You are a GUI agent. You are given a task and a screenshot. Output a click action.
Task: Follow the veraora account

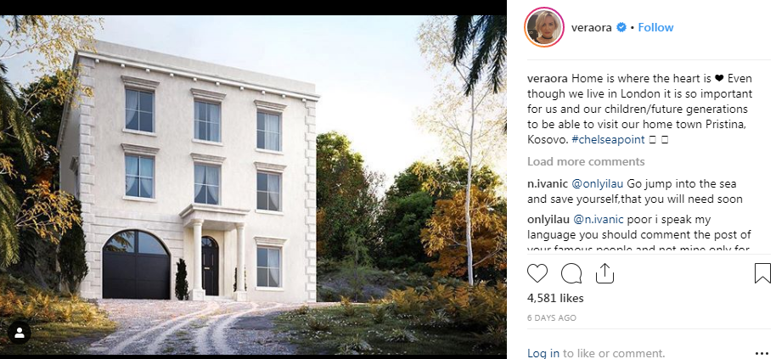[655, 28]
